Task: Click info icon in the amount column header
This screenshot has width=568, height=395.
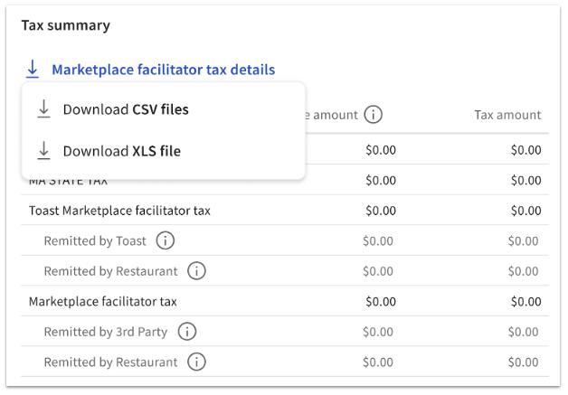Action: coord(373,115)
